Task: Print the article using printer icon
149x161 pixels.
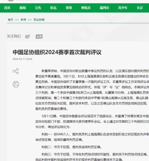Action: tap(16, 84)
